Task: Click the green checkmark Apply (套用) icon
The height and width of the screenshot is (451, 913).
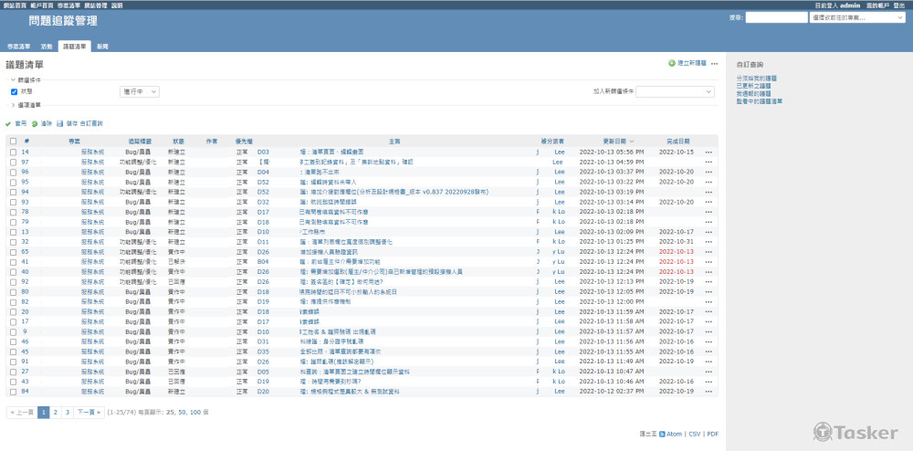Action: [8, 123]
